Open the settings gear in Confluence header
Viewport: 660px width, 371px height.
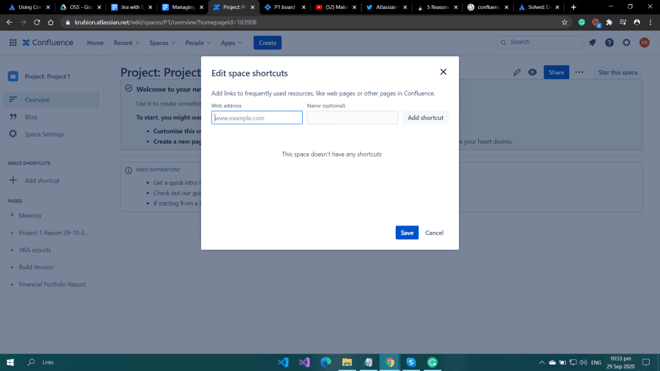click(626, 43)
